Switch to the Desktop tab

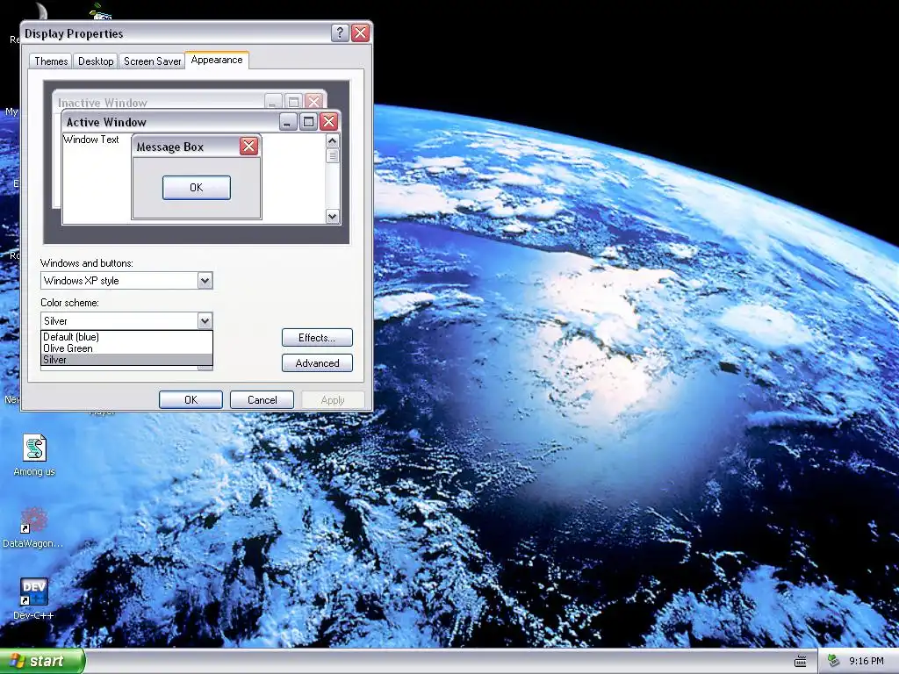tap(96, 61)
